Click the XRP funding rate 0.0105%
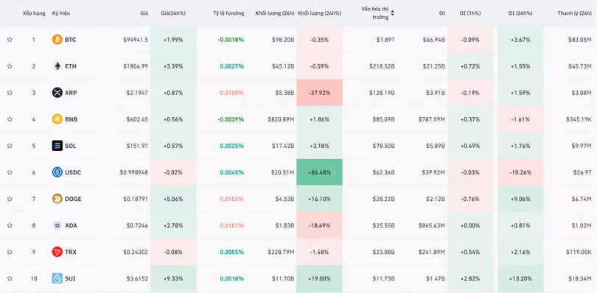Viewport: 597px width, 293px height. point(232,93)
